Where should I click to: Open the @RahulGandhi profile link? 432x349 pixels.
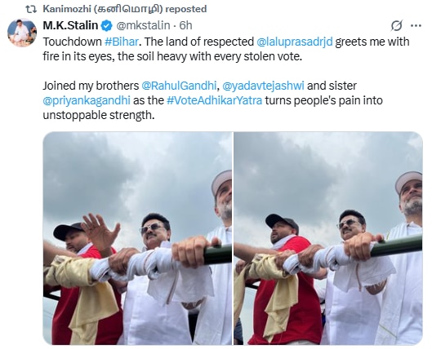[x=179, y=86]
